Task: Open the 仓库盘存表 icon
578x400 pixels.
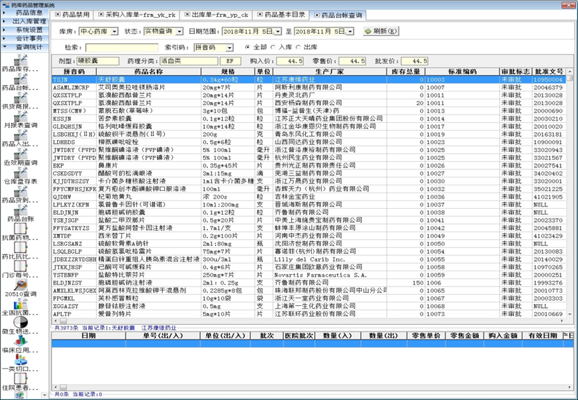Action: coord(21,173)
